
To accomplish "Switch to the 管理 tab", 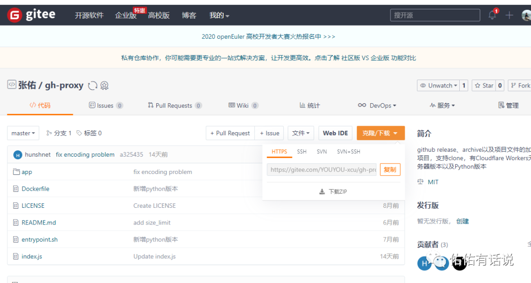I will pyautogui.click(x=508, y=105).
